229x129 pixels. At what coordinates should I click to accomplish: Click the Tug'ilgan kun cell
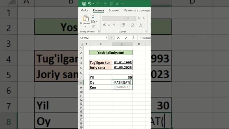(x=101, y=63)
